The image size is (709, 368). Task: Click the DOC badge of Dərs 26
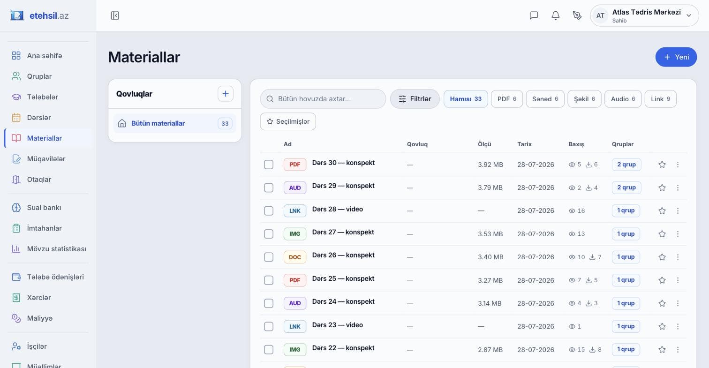click(295, 257)
